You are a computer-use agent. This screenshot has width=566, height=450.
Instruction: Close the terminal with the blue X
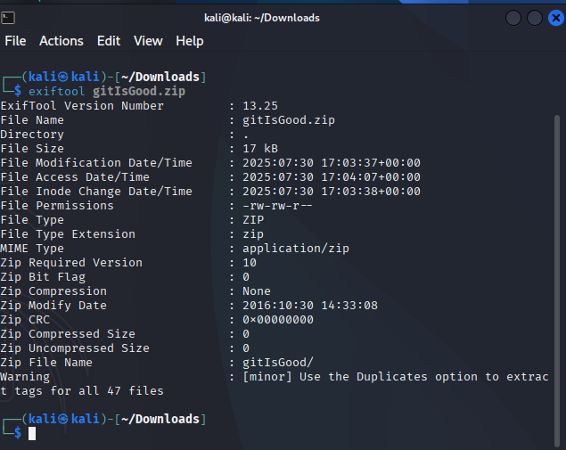(556, 18)
